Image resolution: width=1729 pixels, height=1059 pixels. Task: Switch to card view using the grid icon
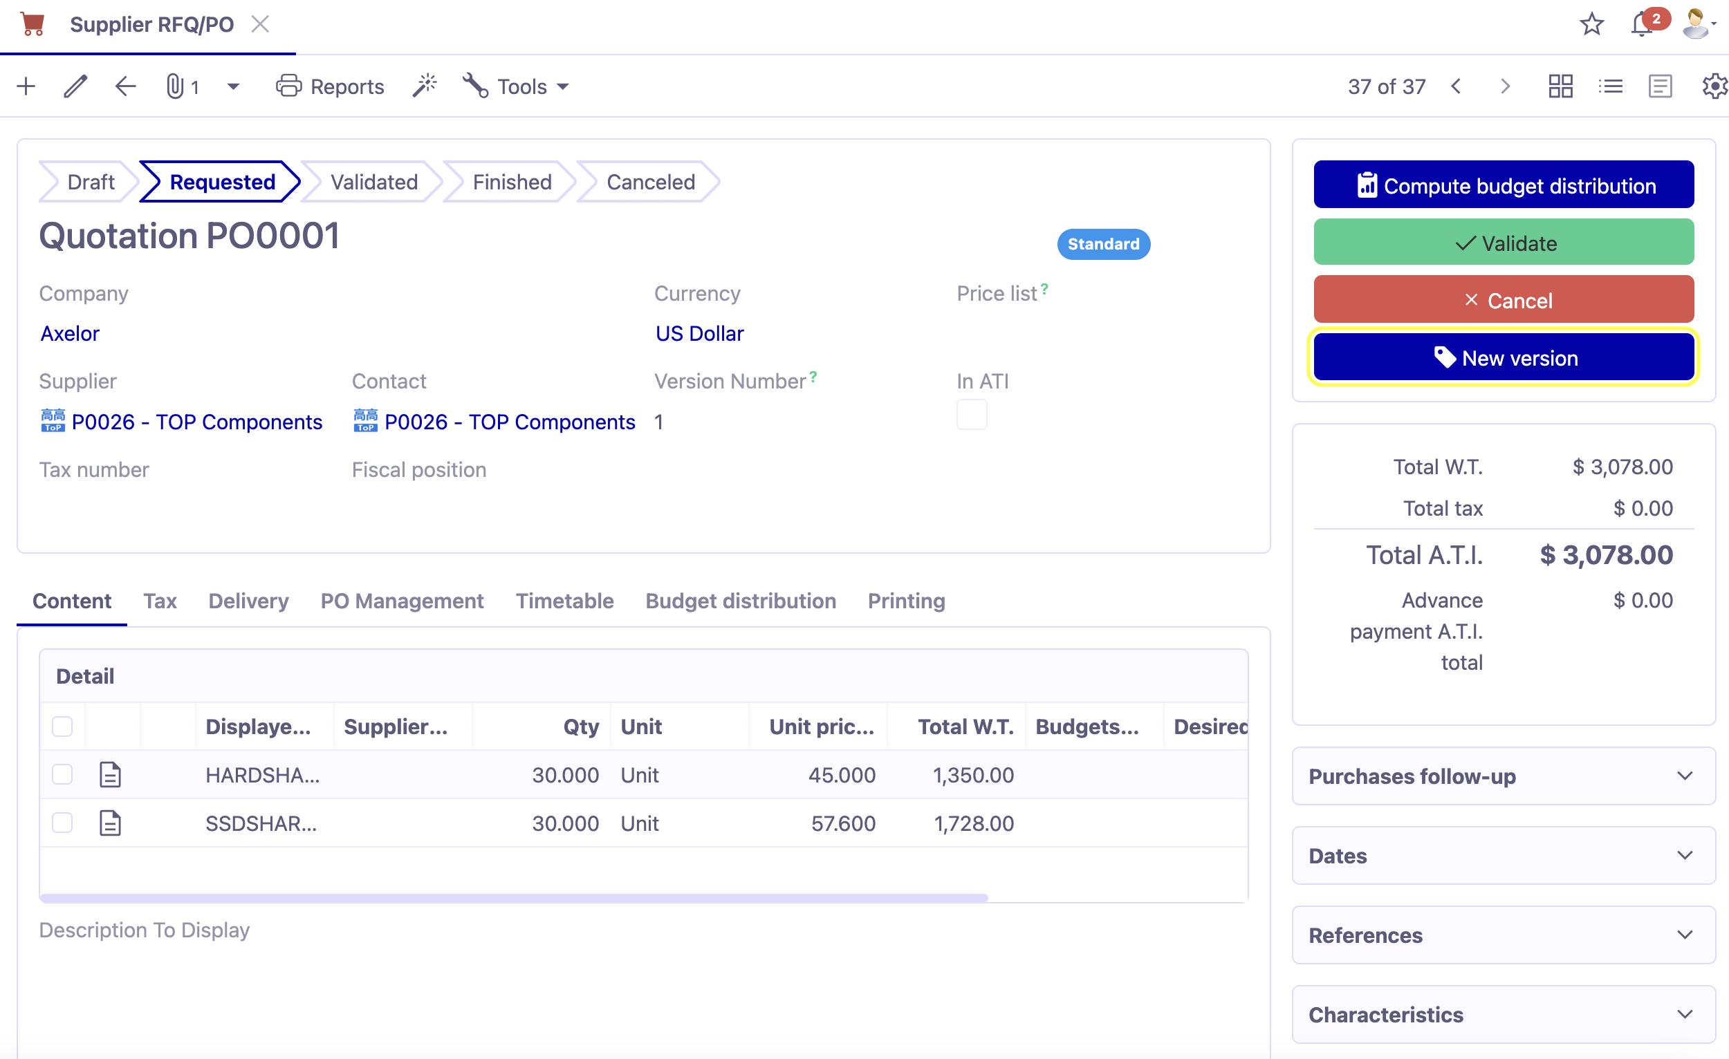pyautogui.click(x=1559, y=86)
